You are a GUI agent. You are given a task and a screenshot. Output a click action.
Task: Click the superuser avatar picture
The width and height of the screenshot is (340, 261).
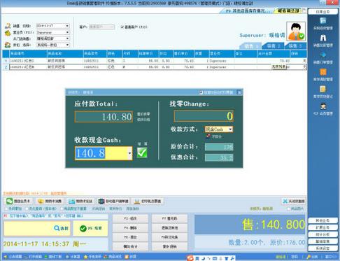296,31
